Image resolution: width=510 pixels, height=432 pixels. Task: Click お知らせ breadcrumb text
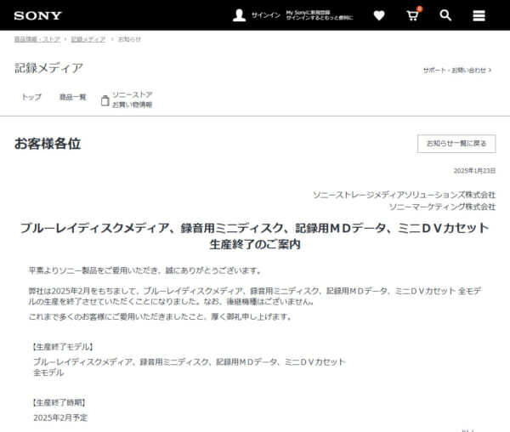(x=129, y=39)
